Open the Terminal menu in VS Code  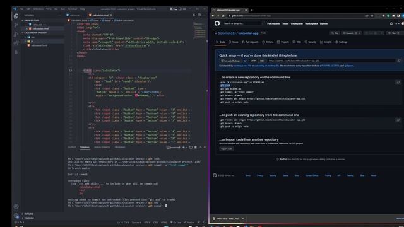pos(73,9)
